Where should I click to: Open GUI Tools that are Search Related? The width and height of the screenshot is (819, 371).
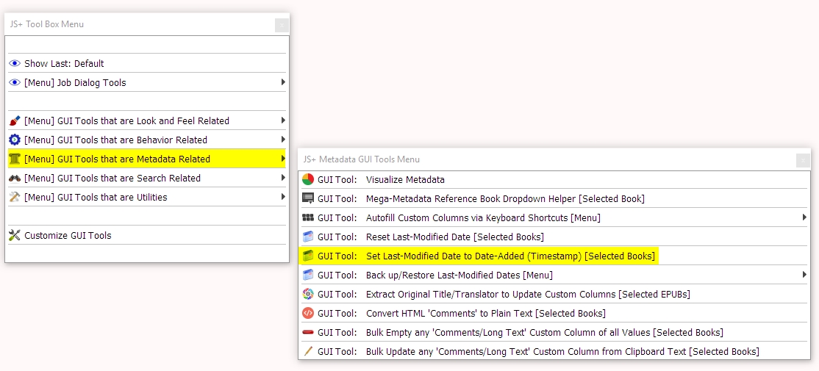pyautogui.click(x=147, y=178)
